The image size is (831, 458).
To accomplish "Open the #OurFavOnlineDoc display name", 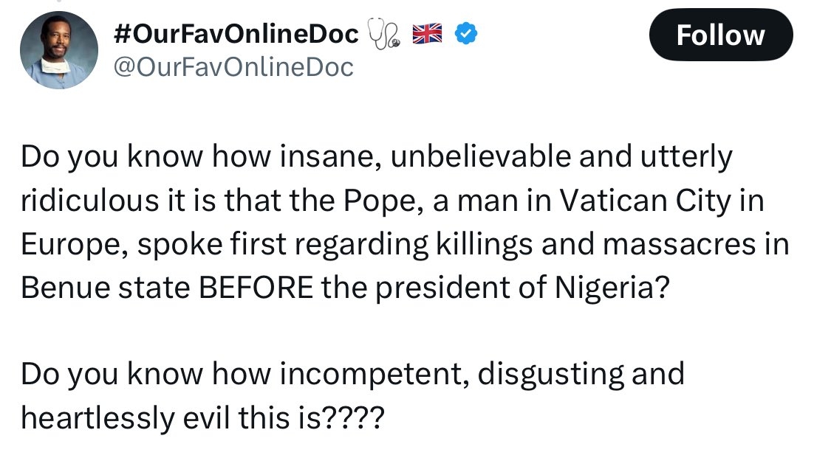I will click(237, 34).
